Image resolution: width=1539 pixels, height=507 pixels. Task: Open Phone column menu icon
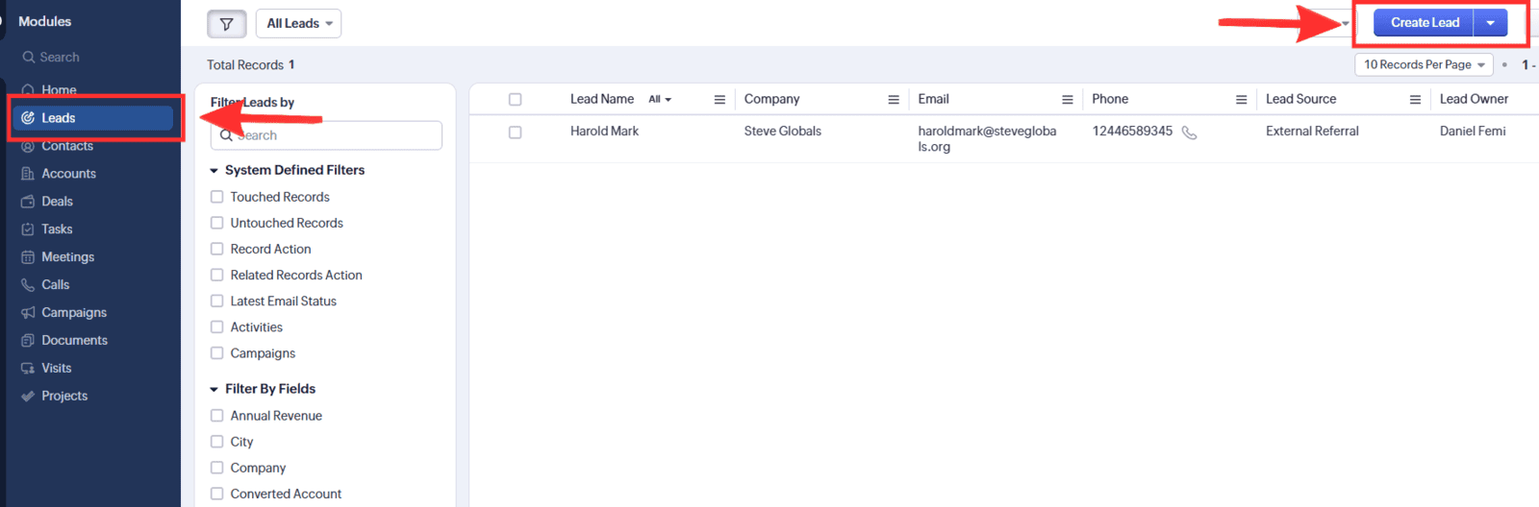tap(1241, 100)
